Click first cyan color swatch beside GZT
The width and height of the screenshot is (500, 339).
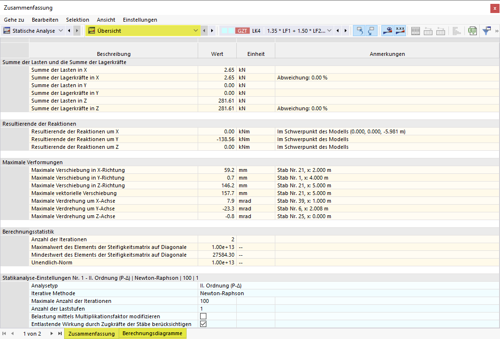pyautogui.click(x=225, y=31)
